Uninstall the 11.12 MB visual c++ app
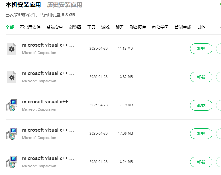 pyautogui.click(x=201, y=49)
